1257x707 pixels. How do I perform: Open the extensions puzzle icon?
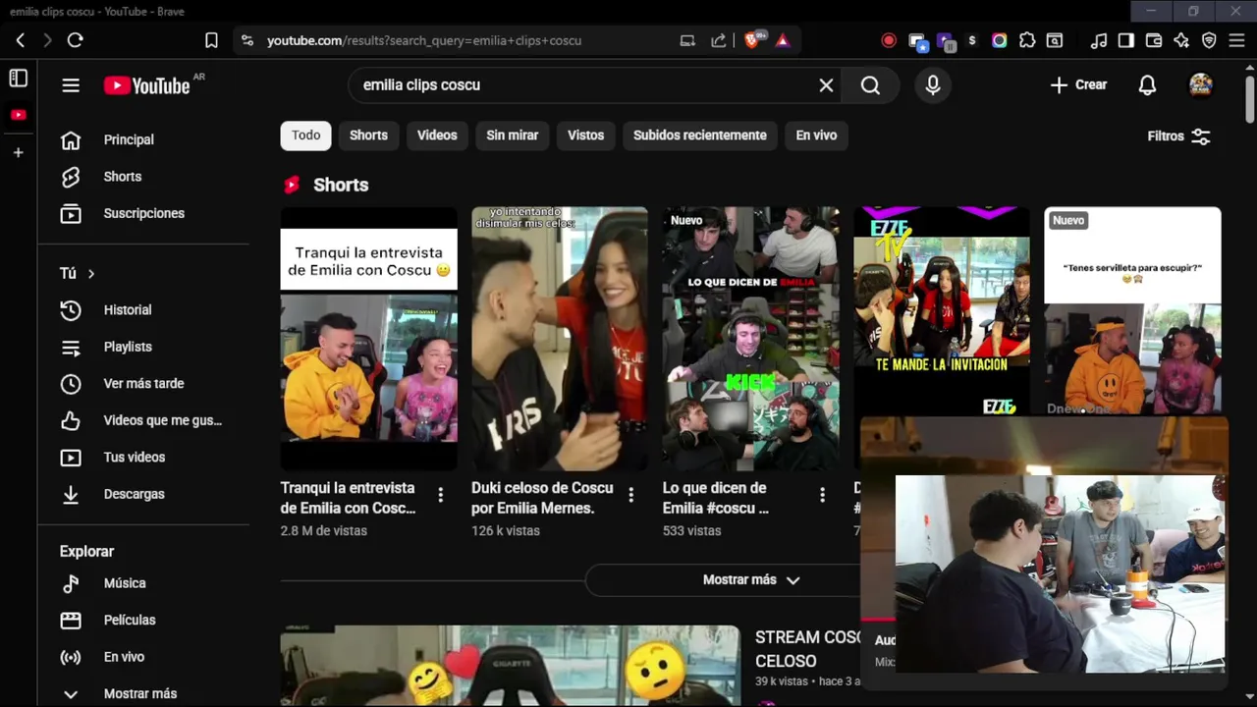(x=1027, y=40)
